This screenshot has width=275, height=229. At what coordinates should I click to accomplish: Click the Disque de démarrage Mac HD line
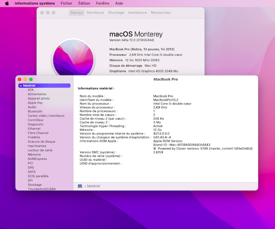[x=133, y=66]
